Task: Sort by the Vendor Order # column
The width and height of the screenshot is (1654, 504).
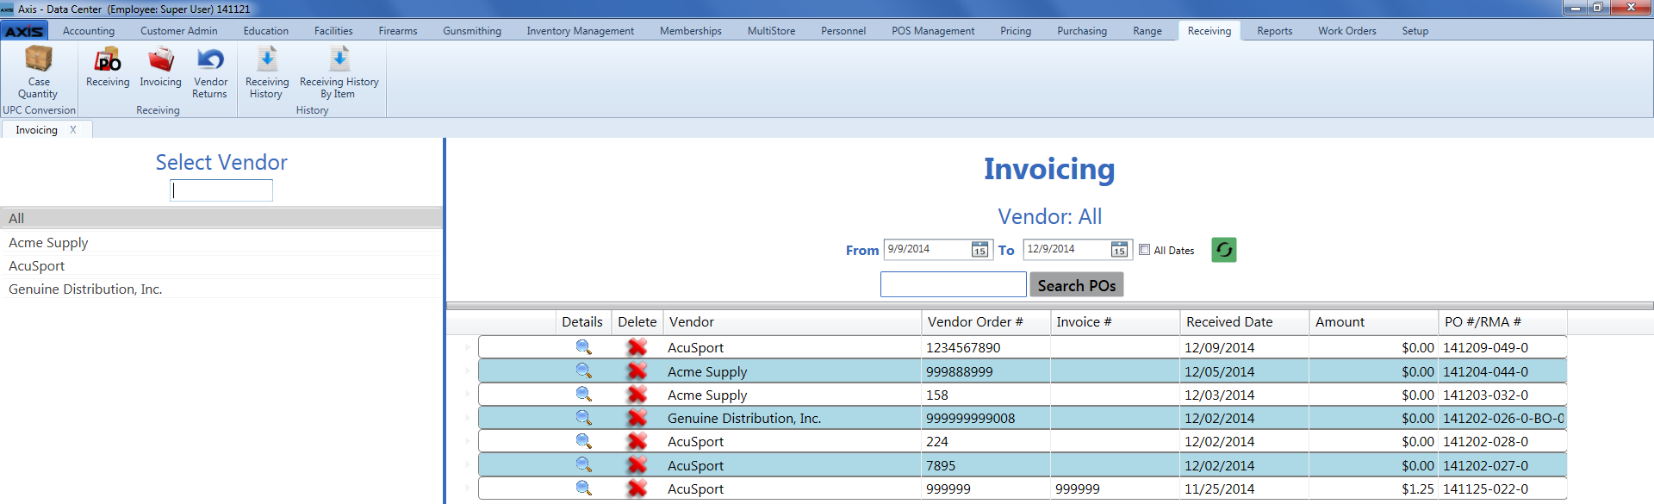Action: 986,322
